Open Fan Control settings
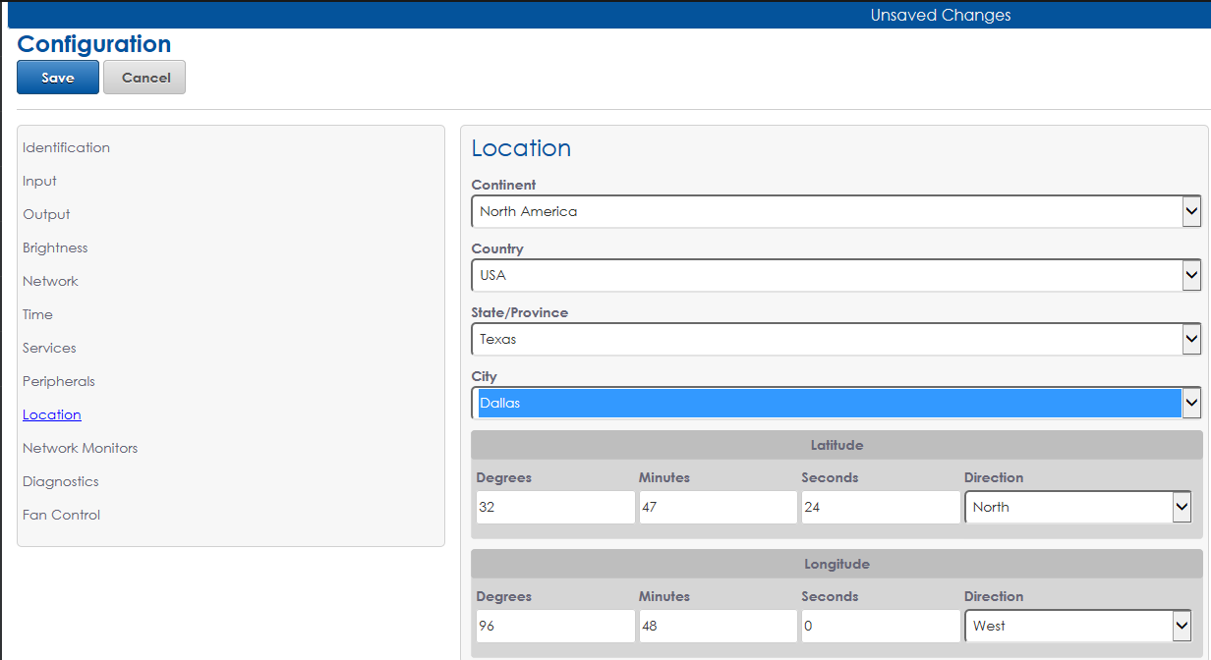Screen dimensions: 1211x660 61,515
